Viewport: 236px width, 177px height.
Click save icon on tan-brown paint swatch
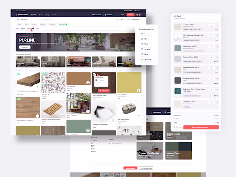pyautogui.click(x=88, y=83)
